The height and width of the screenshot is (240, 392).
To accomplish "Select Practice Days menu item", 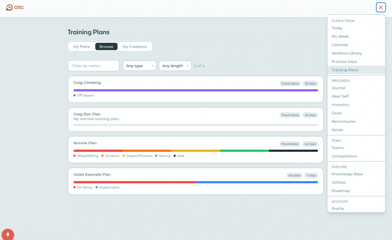I will click(356, 62).
